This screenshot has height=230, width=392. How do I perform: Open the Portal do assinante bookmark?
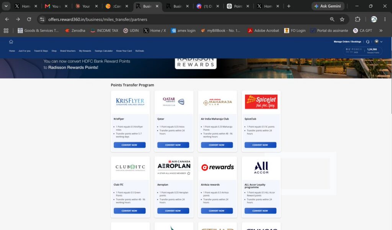(329, 31)
